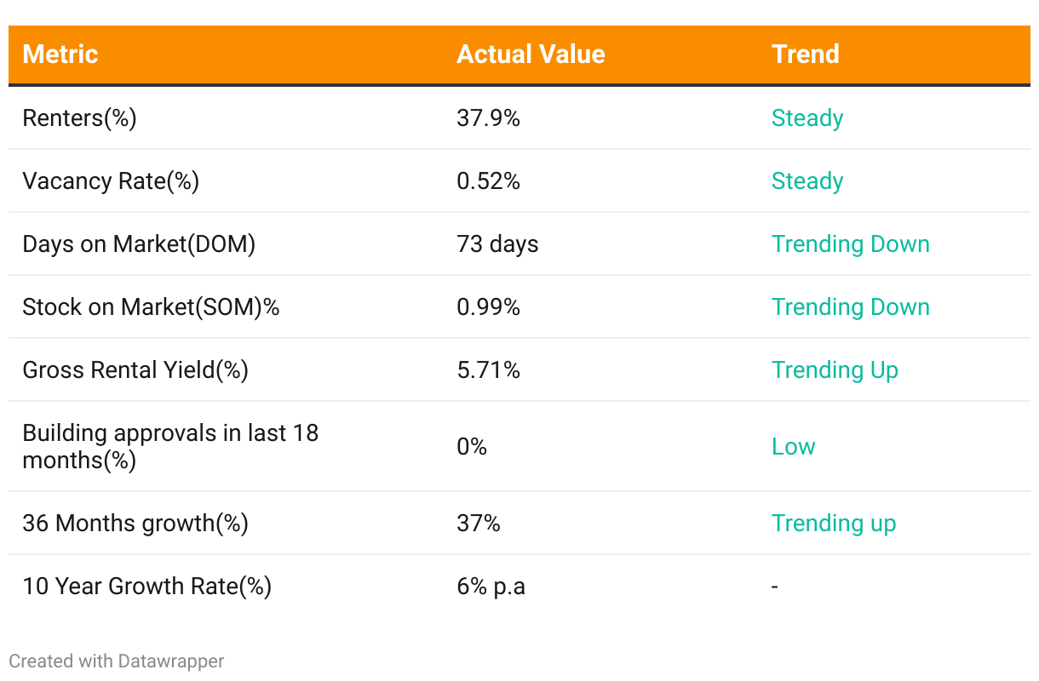Click the 0.52% vacancy value

click(488, 181)
